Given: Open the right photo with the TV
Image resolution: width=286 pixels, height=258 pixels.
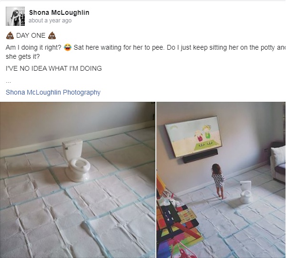Looking at the screenshot, I should [x=221, y=180].
